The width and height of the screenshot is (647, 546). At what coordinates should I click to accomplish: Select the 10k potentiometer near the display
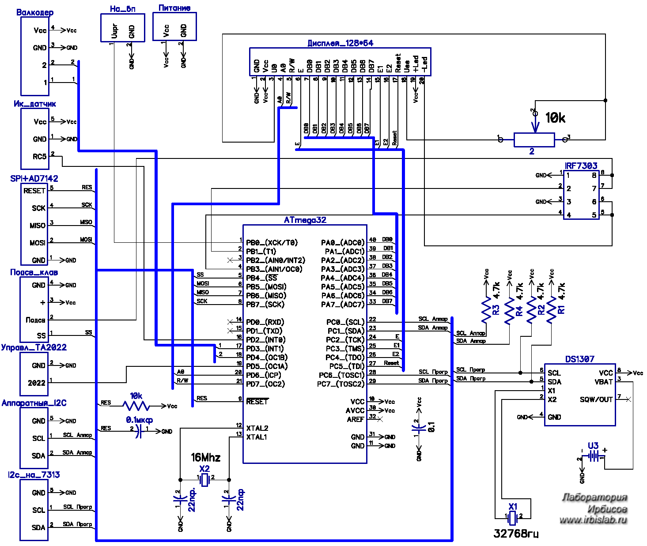click(x=534, y=140)
